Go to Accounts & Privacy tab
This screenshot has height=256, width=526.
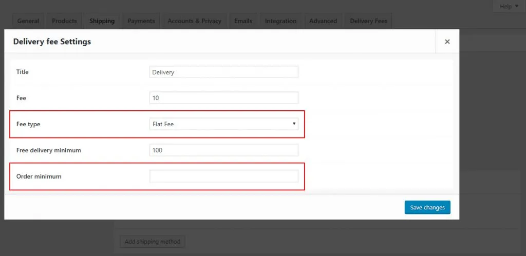click(195, 21)
